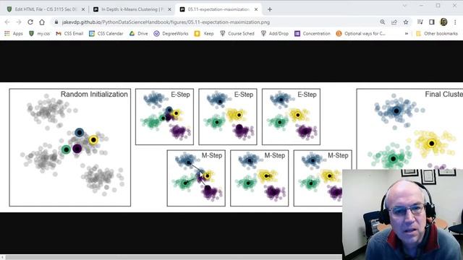Click the first E-Step plot

164,117
